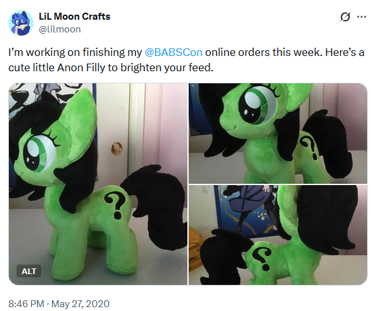Open the bottom-right plush rear view photo
This screenshot has height=311, width=376.
278,235
